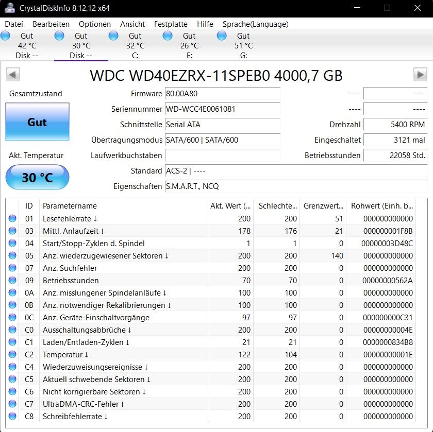Viewport: 433px width, 432px height.
Task: Open the Sprache(Language) menu
Action: tap(256, 24)
